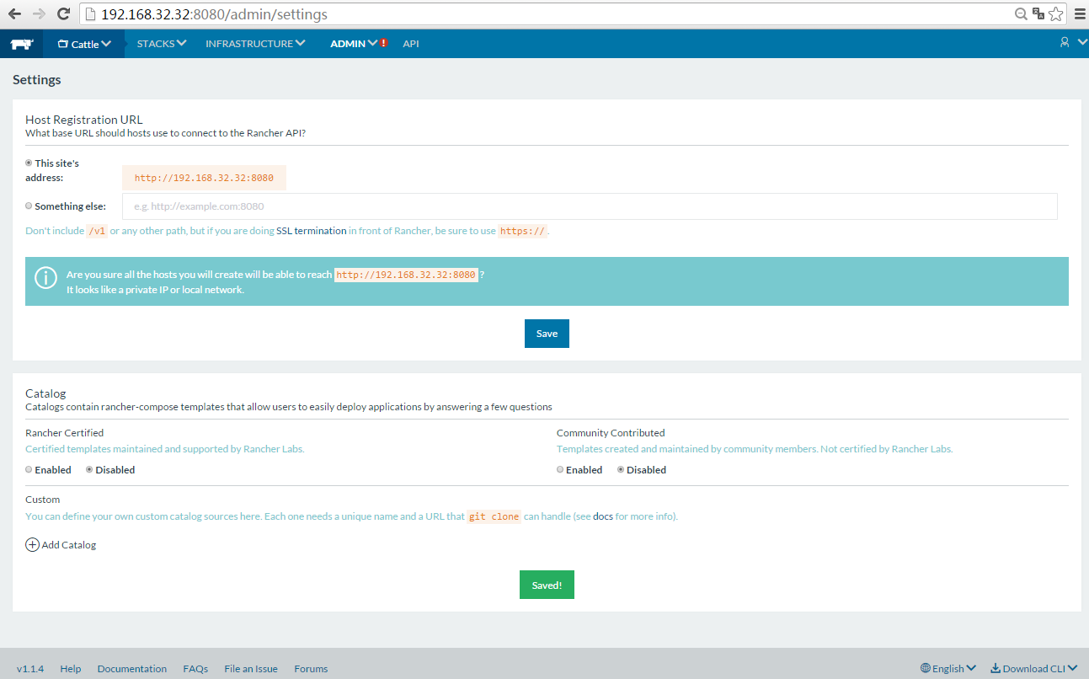Click the red alert badge next to Admin
Screen dimensions: 1089x679
[384, 43]
